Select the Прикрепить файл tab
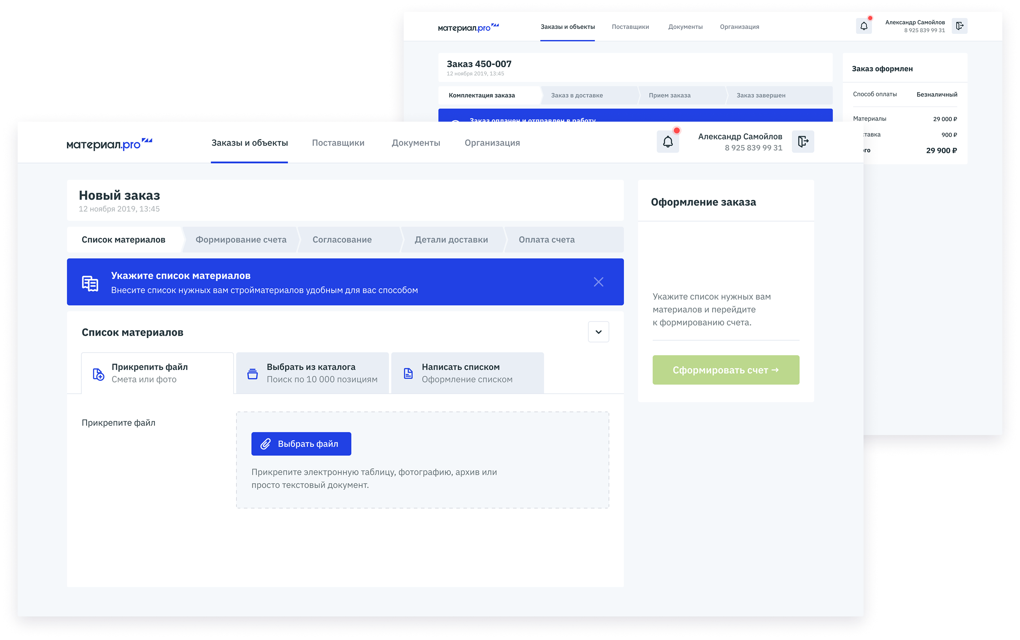Viewport: 1020px width, 640px height. point(157,373)
